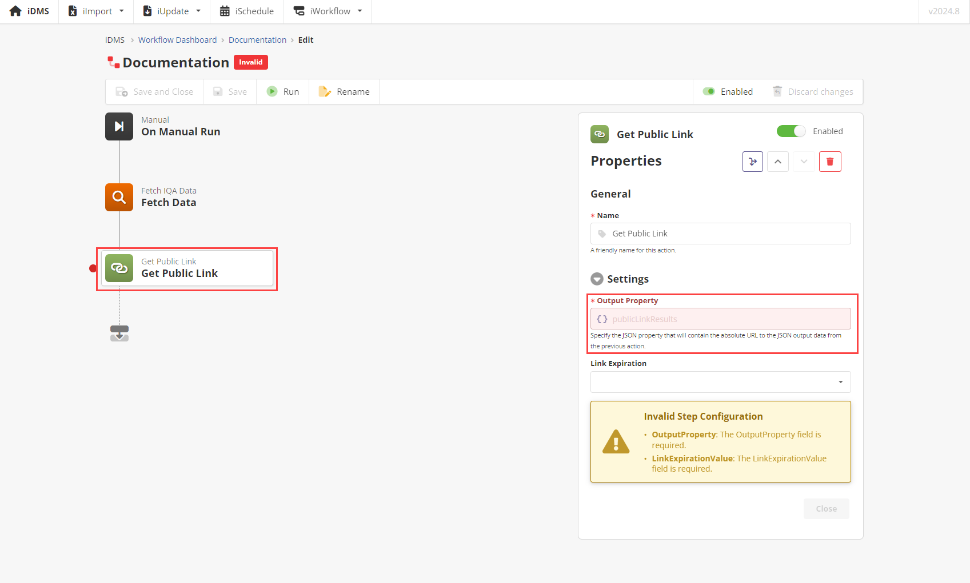The image size is (970, 583).
Task: Toggle the Get Public Link Enabled switch
Action: point(791,131)
